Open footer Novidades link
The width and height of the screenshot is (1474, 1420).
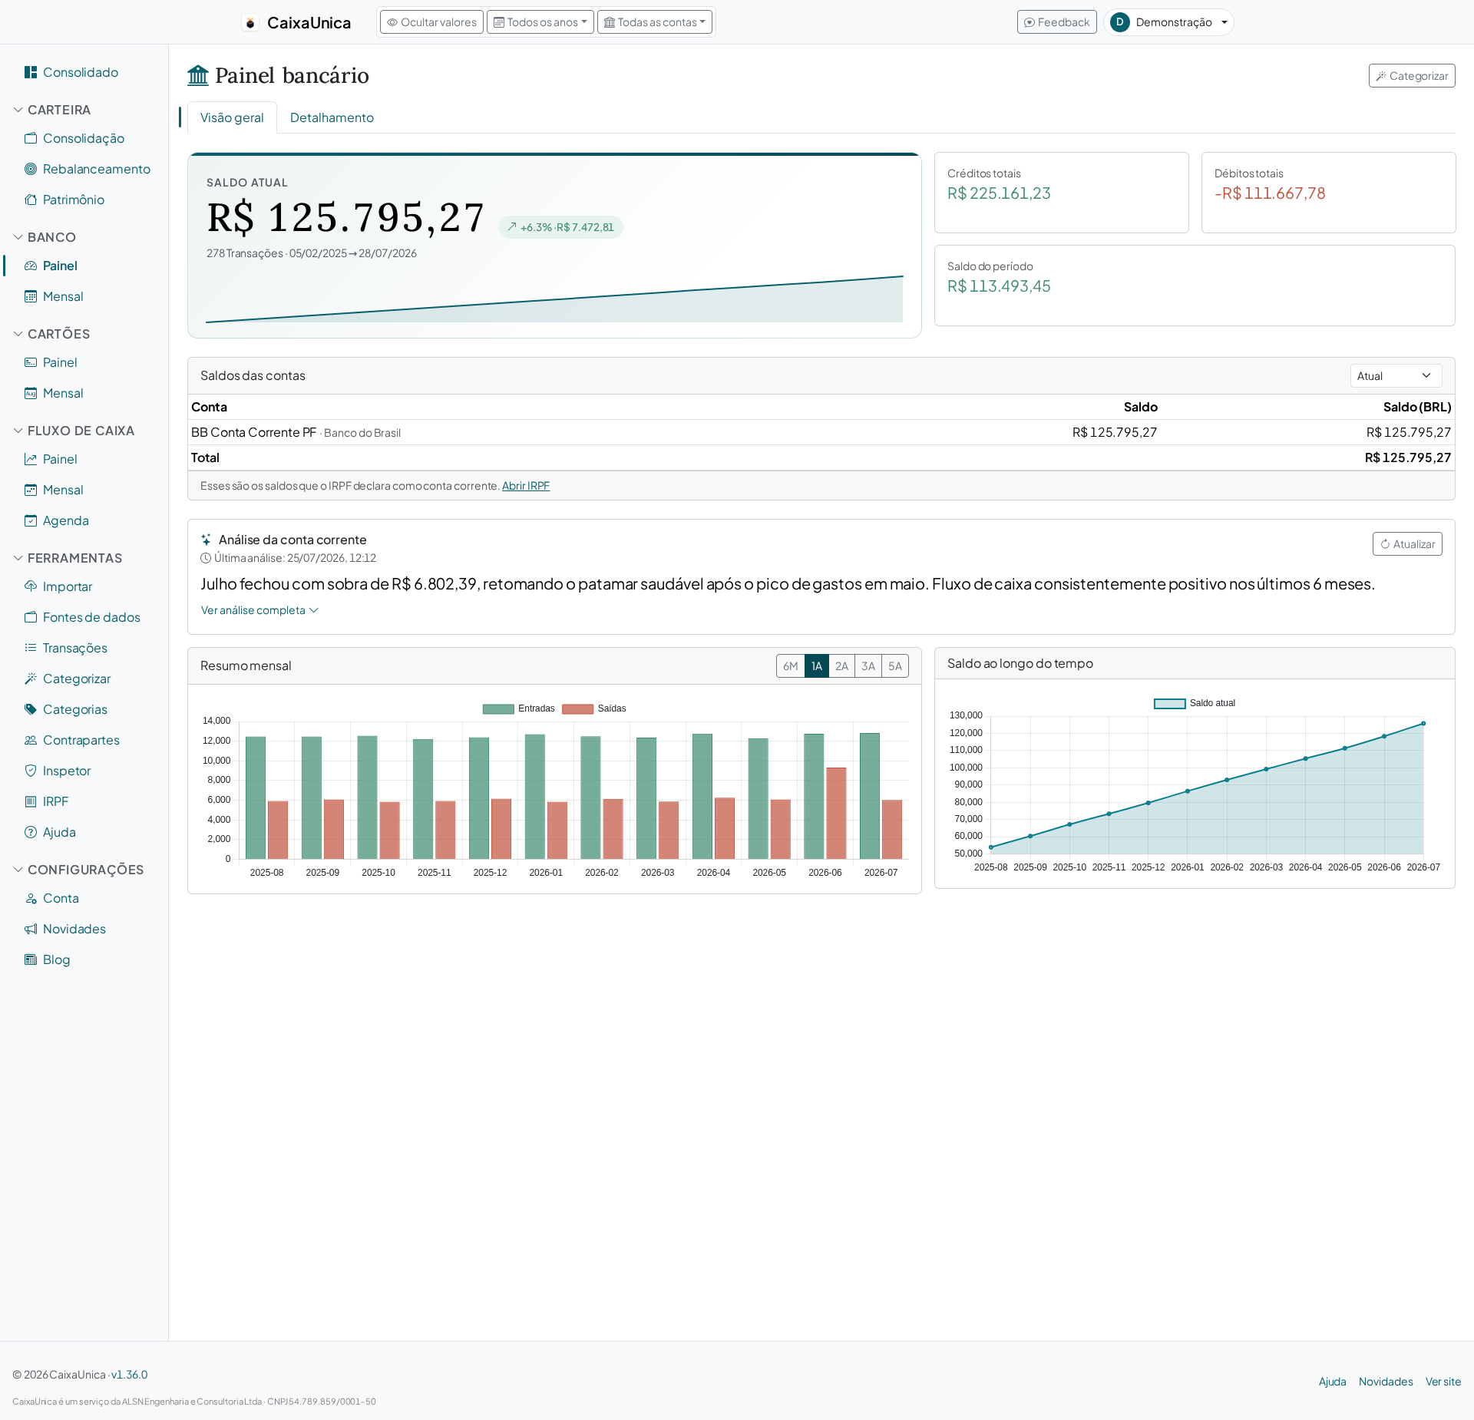coord(1386,1382)
